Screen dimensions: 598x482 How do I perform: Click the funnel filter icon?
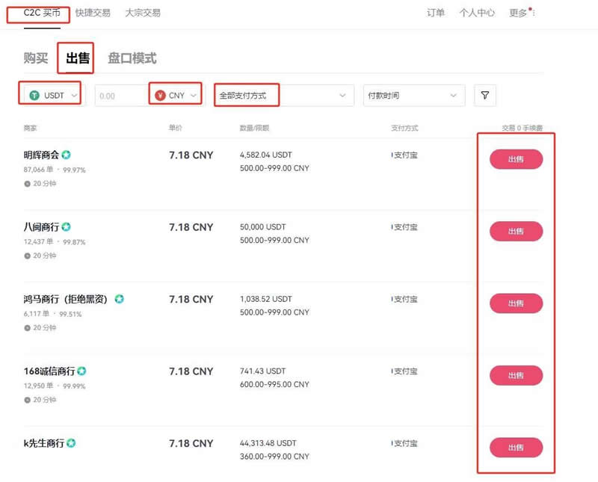point(485,96)
